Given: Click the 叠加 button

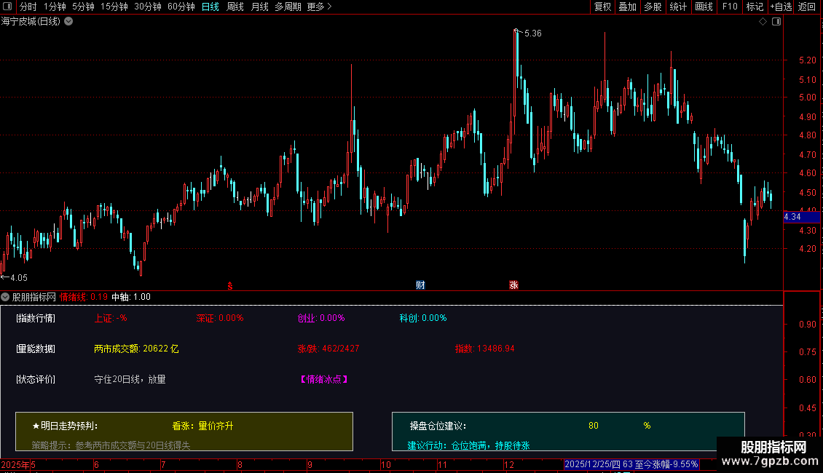Looking at the screenshot, I should 627,7.
